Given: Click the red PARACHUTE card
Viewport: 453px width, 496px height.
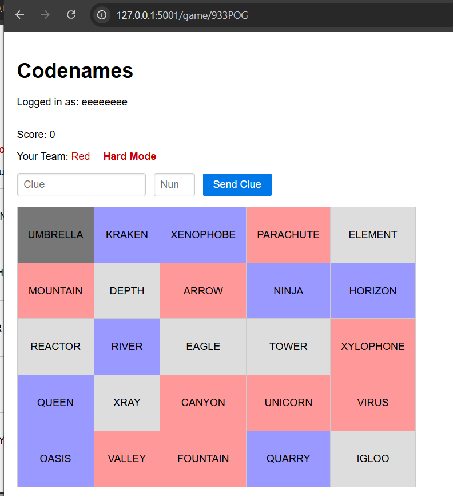Looking at the screenshot, I should pyautogui.click(x=288, y=235).
